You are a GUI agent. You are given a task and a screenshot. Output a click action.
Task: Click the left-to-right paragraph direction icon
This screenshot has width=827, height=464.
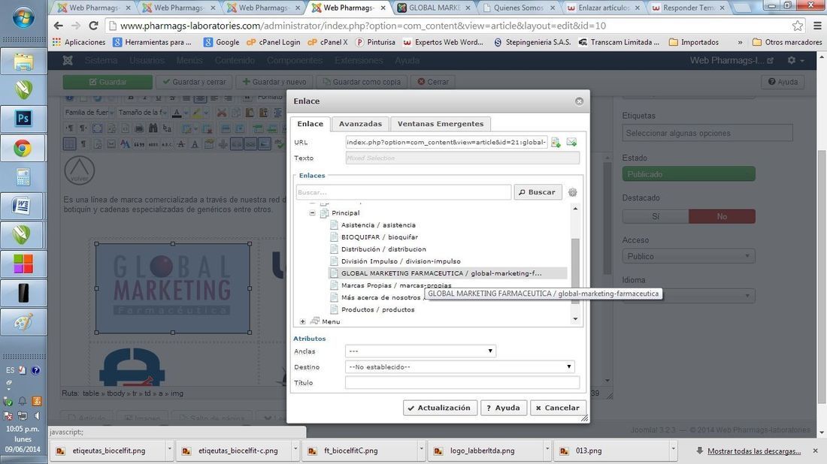[x=69, y=128]
